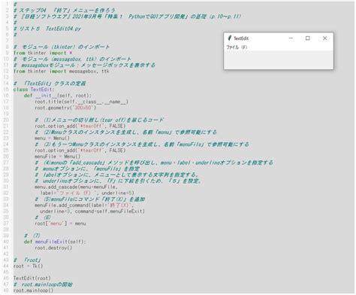
Task: Click the 'TextEdit(root)' line
Action: pos(32,278)
